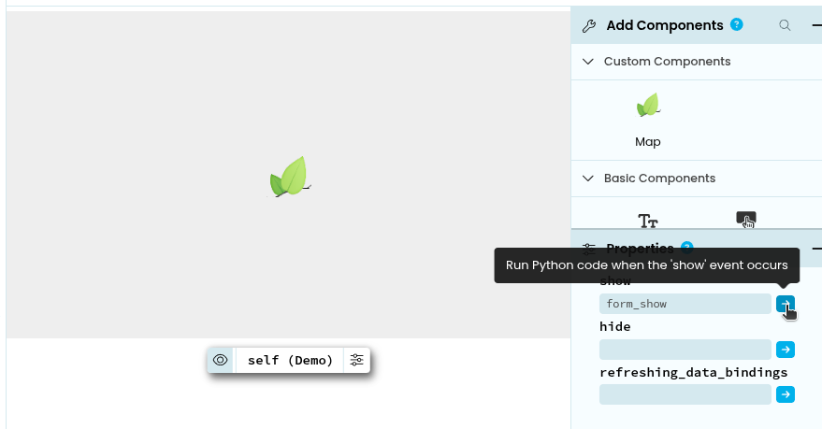
Task: Open help icon beside Add Components title
Action: tap(737, 25)
